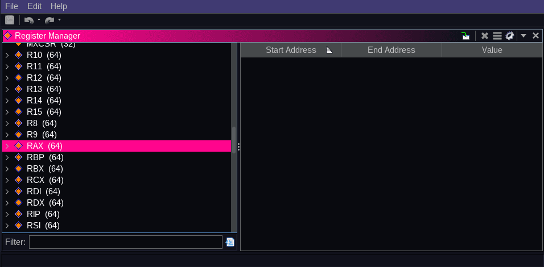544x267 pixels.
Task: Expand the RAX register node
Action: click(7, 146)
